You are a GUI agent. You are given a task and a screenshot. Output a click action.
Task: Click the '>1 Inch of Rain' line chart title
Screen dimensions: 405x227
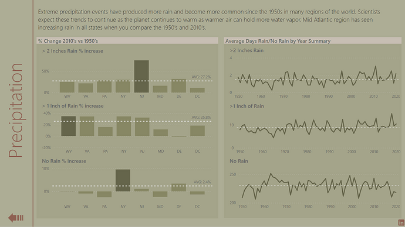[x=247, y=106]
